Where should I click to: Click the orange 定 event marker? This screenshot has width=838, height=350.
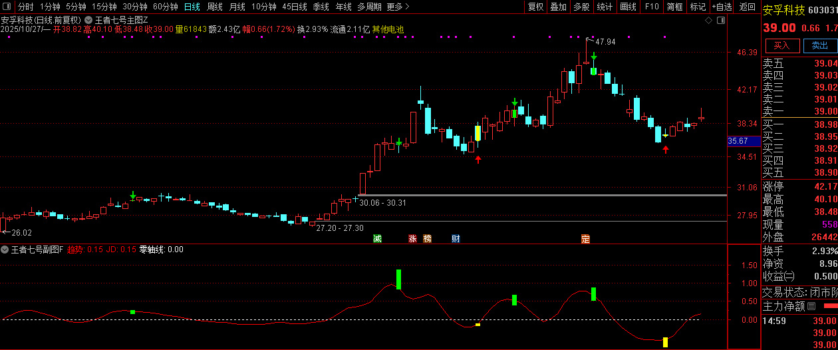tap(585, 238)
